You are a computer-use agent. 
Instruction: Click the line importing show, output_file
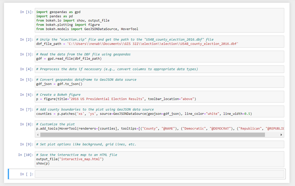click(x=73, y=21)
